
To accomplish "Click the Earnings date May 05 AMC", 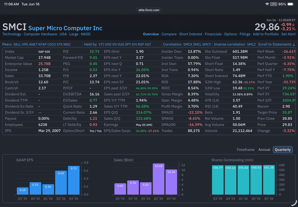I will [x=144, y=125].
